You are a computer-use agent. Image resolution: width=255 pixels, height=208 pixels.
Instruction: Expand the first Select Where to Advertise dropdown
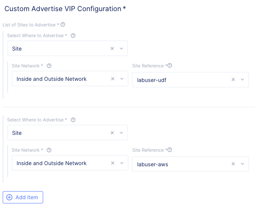tap(121, 49)
